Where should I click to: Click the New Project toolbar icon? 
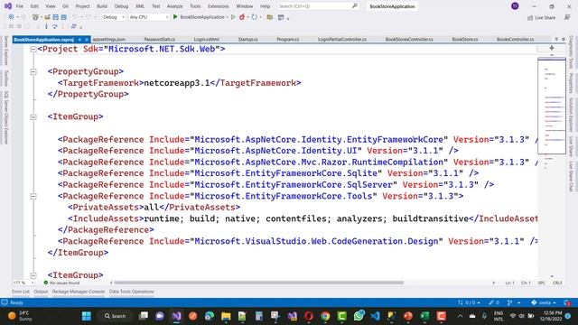coord(35,17)
